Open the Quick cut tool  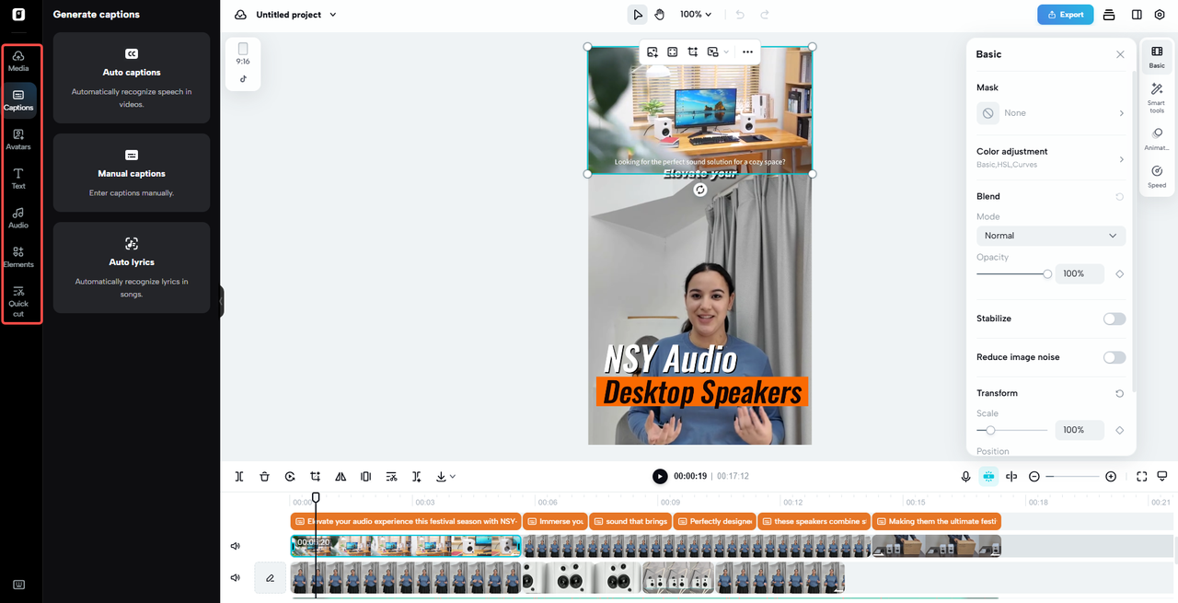[x=18, y=301]
